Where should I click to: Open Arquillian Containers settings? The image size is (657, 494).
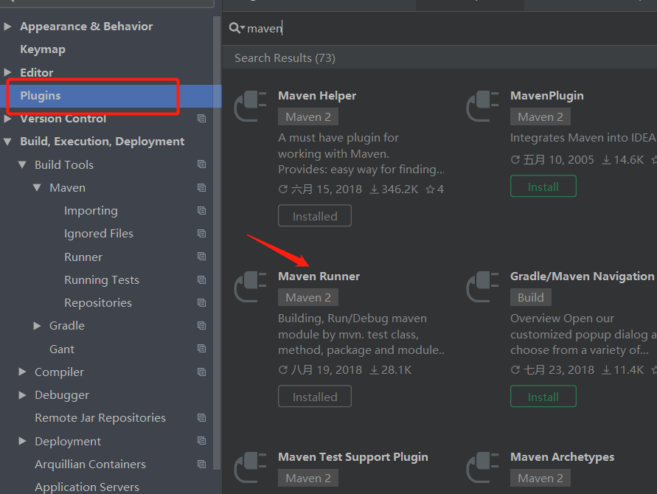click(91, 465)
